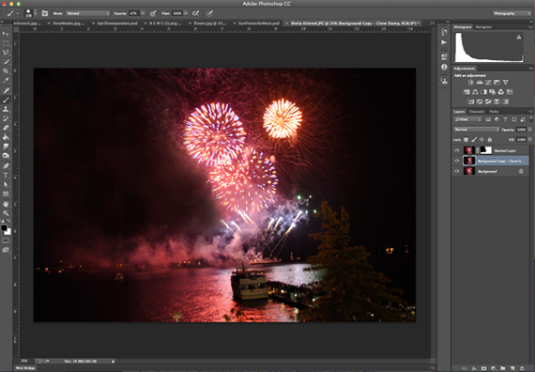
Task: Open the layer blend mode dropdown
Action: [x=476, y=130]
